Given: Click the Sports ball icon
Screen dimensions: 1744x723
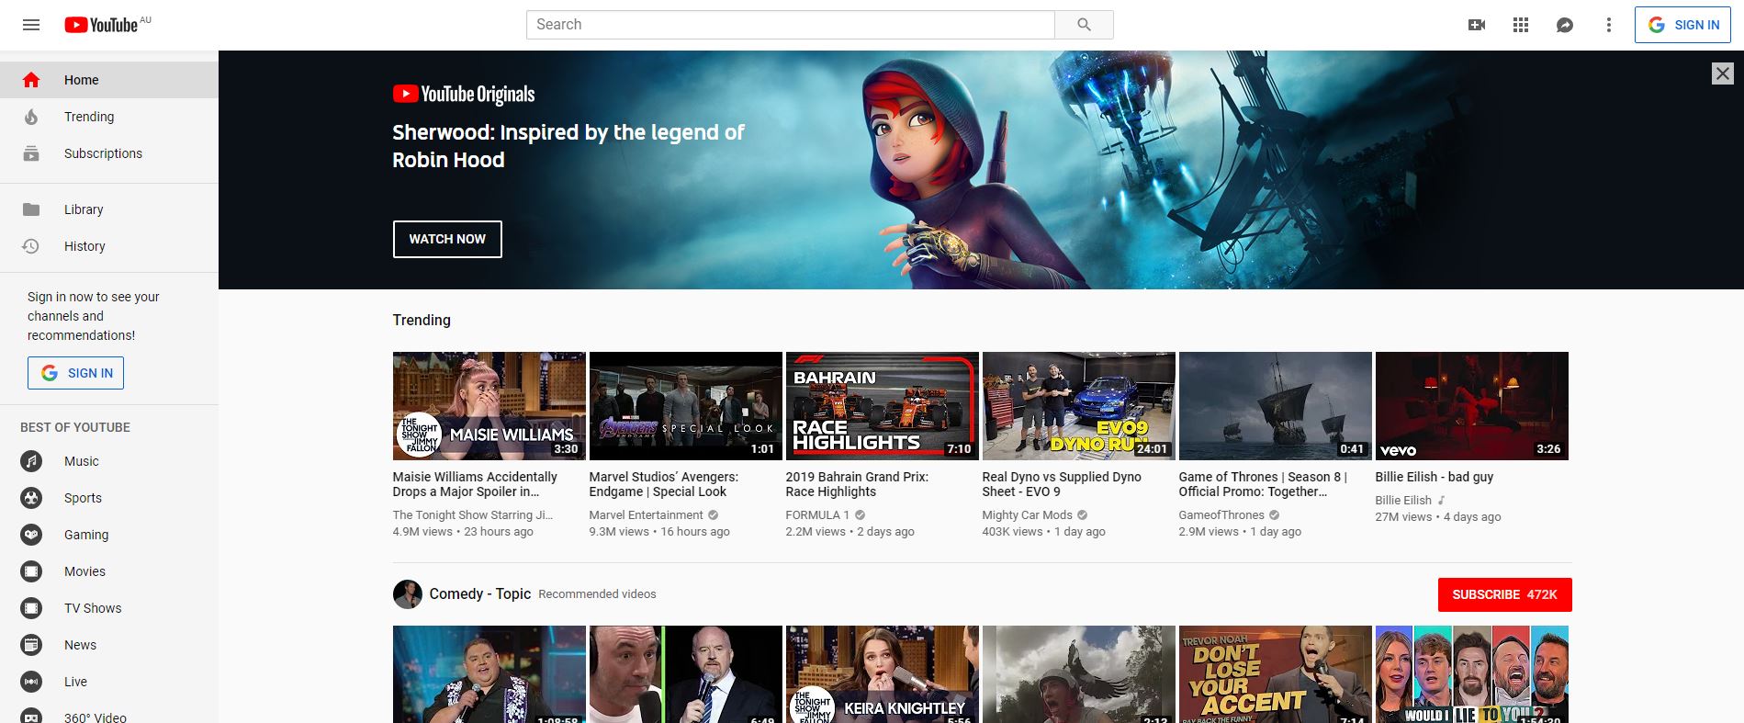Looking at the screenshot, I should (31, 498).
